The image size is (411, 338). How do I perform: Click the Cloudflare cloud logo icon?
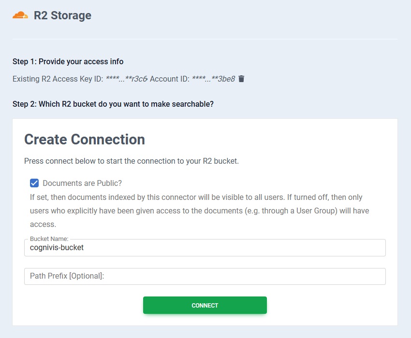coord(20,15)
